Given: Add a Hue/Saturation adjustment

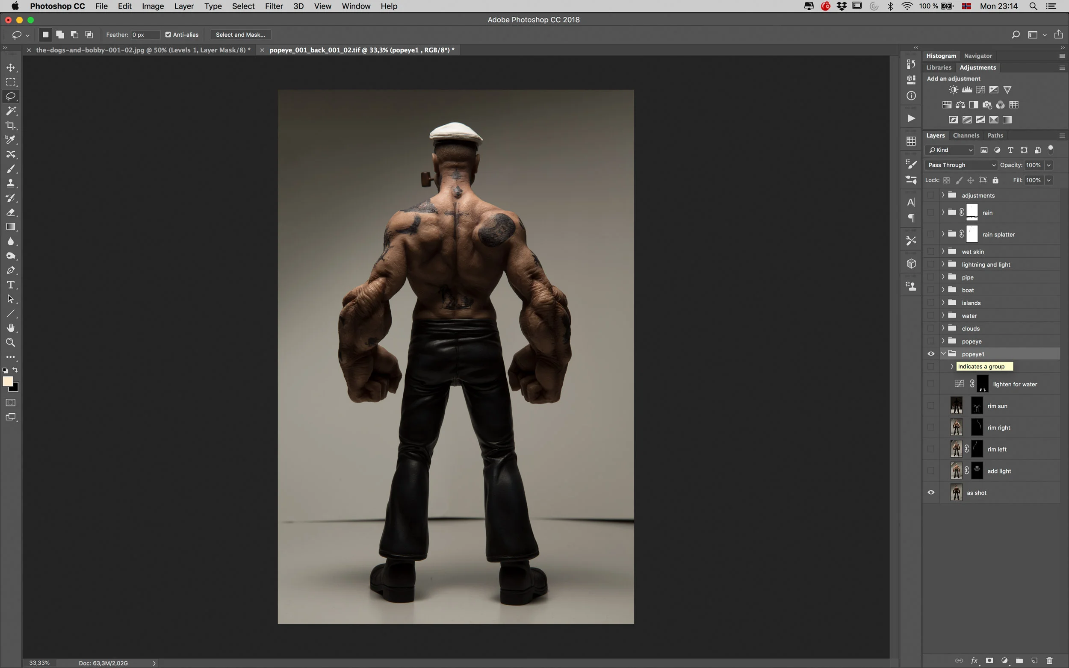Looking at the screenshot, I should click(x=947, y=105).
